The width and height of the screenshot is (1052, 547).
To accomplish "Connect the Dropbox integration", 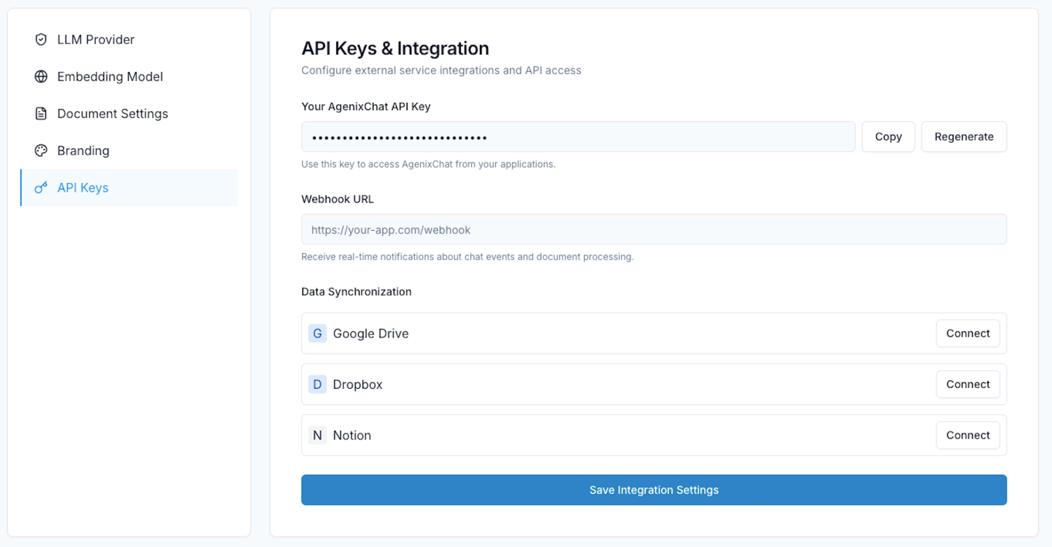I will 967,384.
